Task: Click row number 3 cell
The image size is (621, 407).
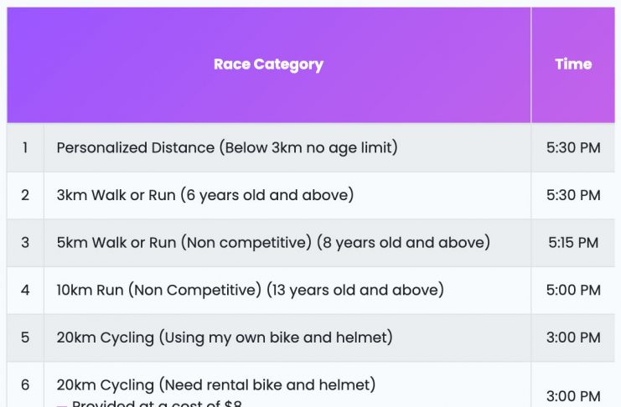Action: coord(25,243)
